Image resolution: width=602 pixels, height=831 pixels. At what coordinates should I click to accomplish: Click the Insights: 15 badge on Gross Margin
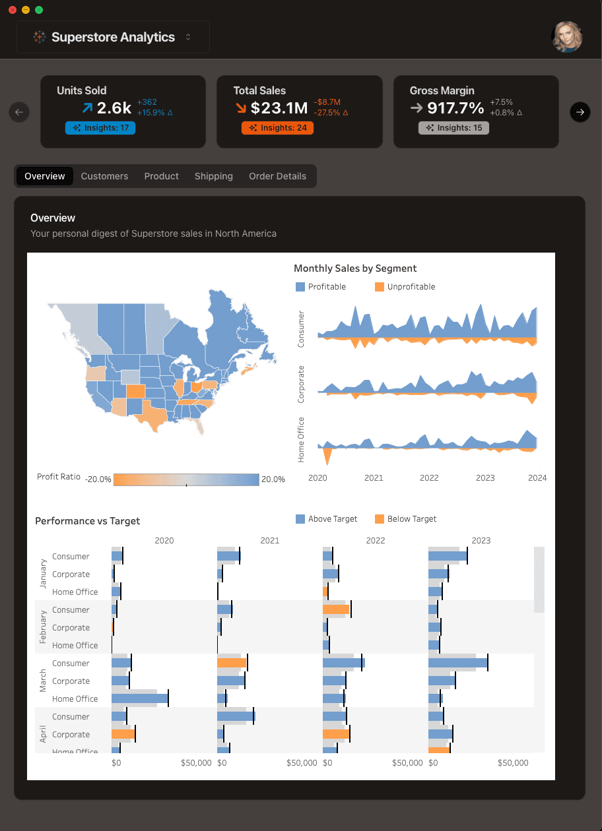coord(453,127)
